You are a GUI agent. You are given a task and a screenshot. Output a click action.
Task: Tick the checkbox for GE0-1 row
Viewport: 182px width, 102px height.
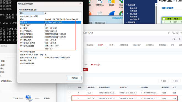click(x=70, y=93)
